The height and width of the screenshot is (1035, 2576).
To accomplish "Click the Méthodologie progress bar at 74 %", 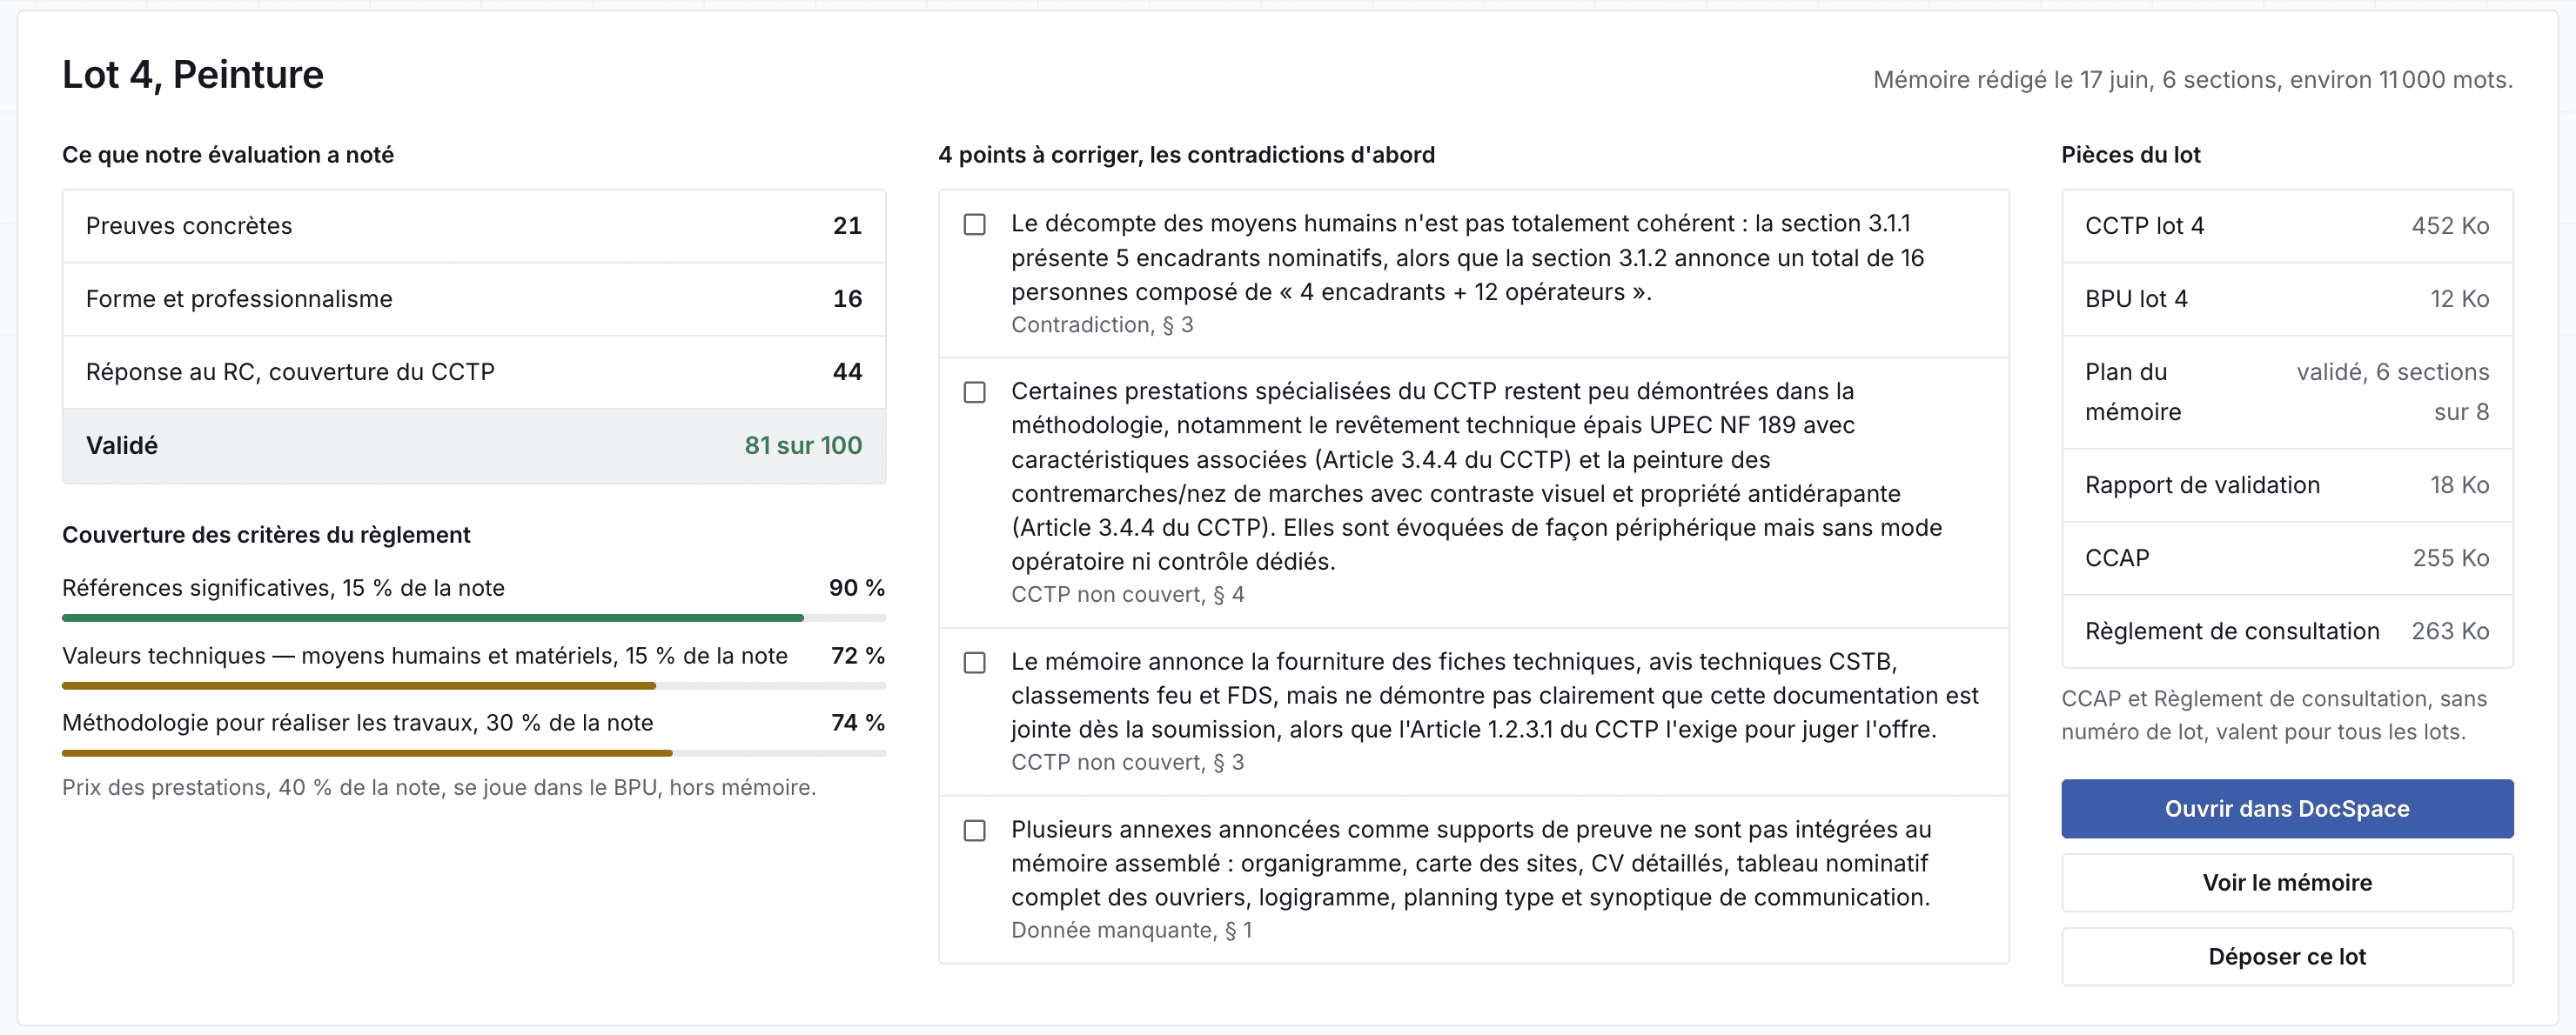I will click(473, 753).
